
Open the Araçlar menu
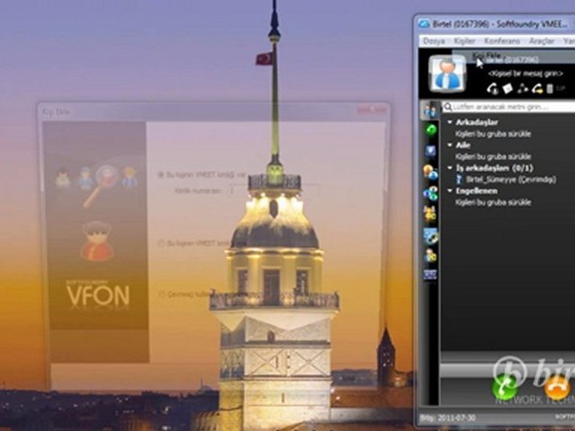541,41
